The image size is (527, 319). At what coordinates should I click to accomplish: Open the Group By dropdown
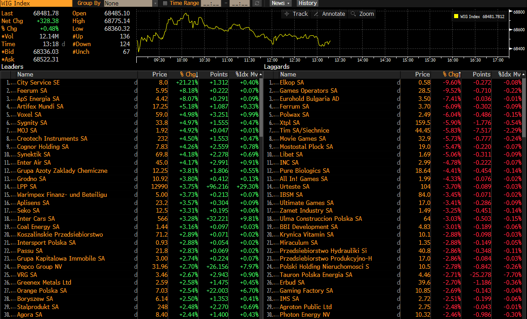coord(131,3)
